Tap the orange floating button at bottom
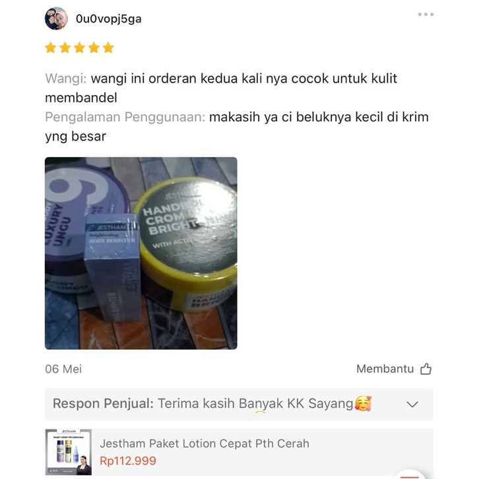Viewport: 479px width, 479px height. 410,474
